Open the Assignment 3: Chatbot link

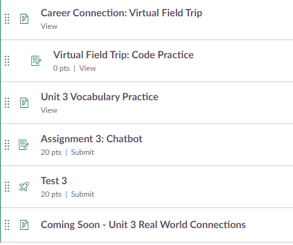coord(91,139)
